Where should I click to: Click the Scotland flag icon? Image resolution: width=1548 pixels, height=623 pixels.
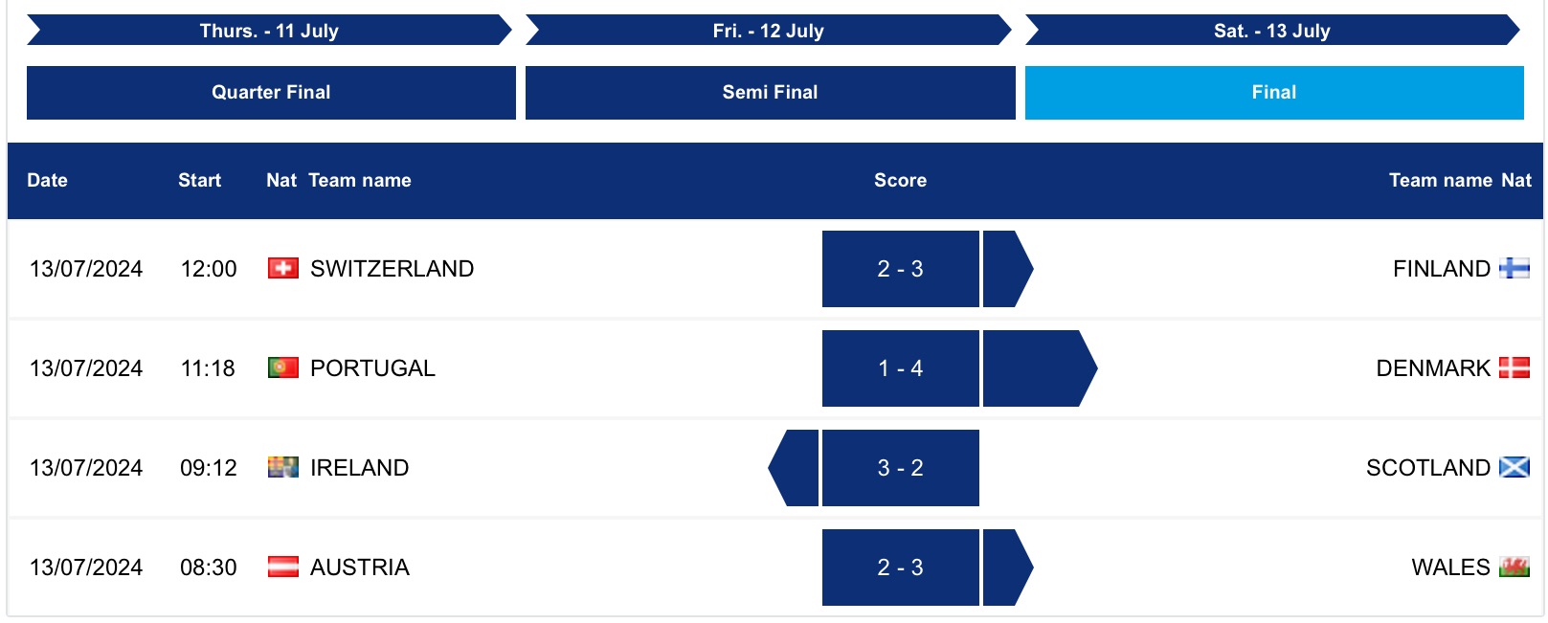(x=1514, y=468)
